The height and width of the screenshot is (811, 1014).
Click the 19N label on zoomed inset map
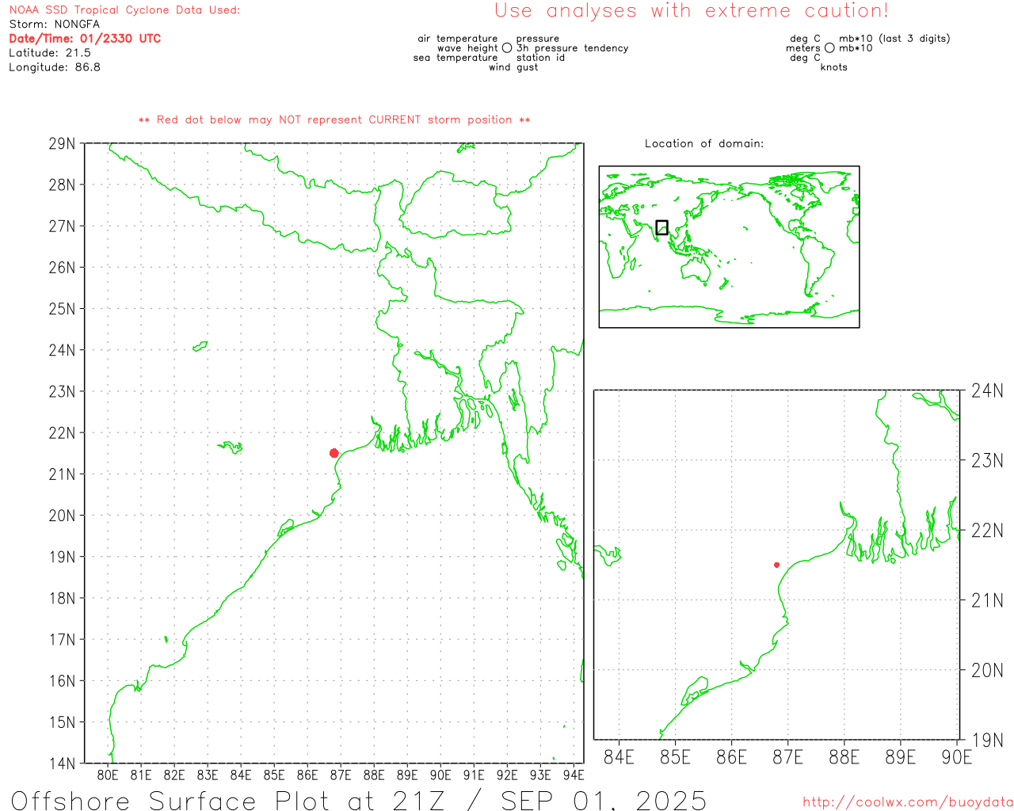click(x=987, y=741)
